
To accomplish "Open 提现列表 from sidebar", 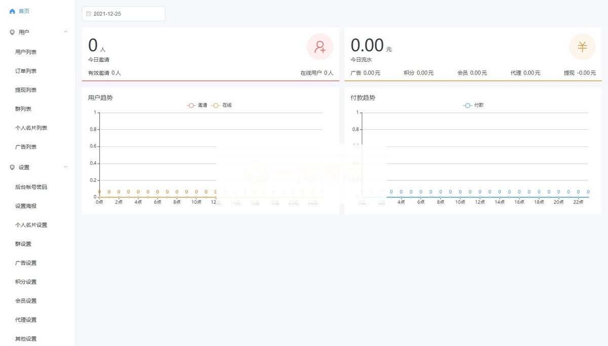I will point(26,90).
